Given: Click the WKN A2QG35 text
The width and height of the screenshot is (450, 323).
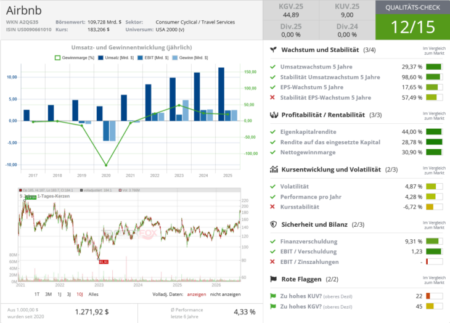Looking at the screenshot, I should pos(22,22).
